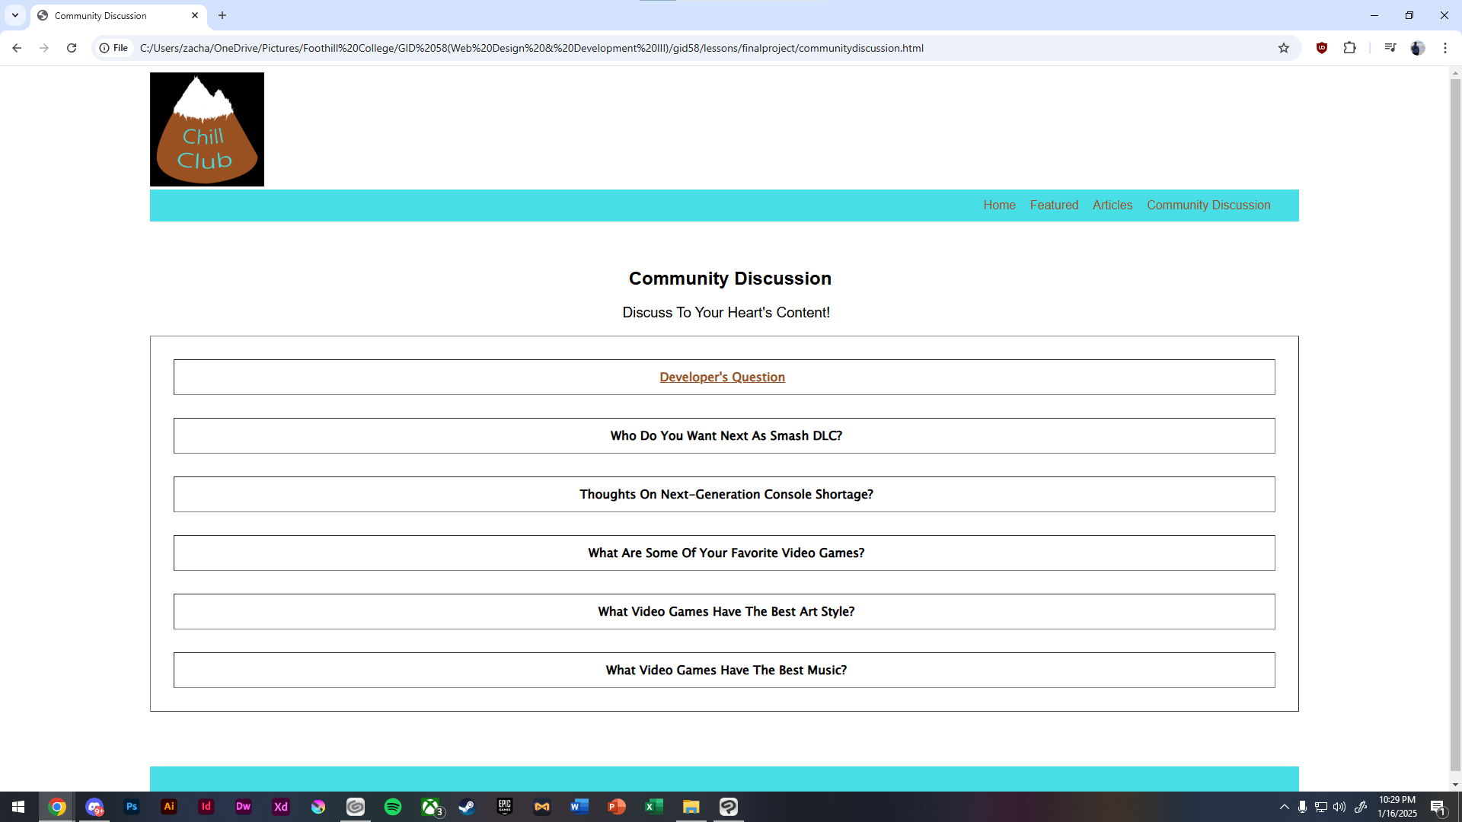This screenshot has height=822, width=1462.
Task: Click the Discuss To Your Heart's Content subtitle
Action: [726, 313]
